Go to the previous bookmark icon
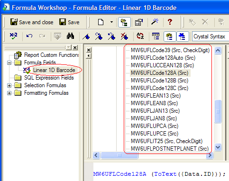 (x=111, y=36)
